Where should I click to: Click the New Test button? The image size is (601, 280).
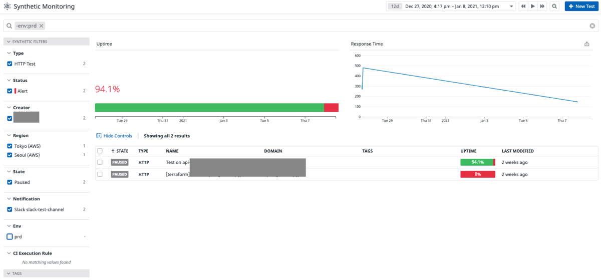point(581,6)
